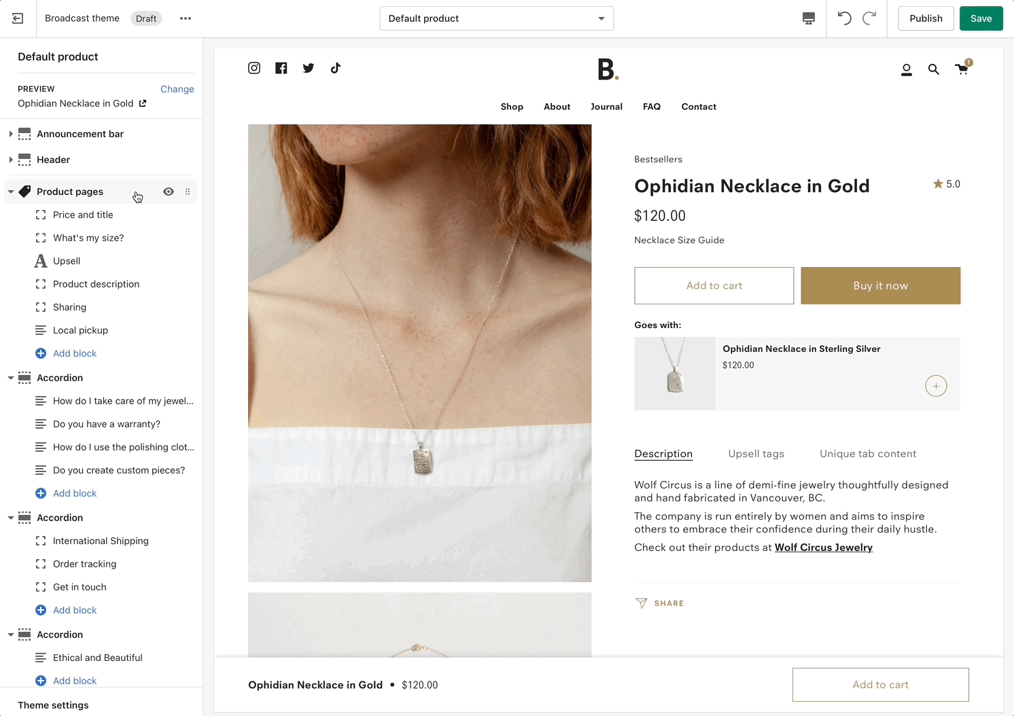Screen dimensions: 1014x716
Task: Click the exit editor icon
Action: coord(18,18)
